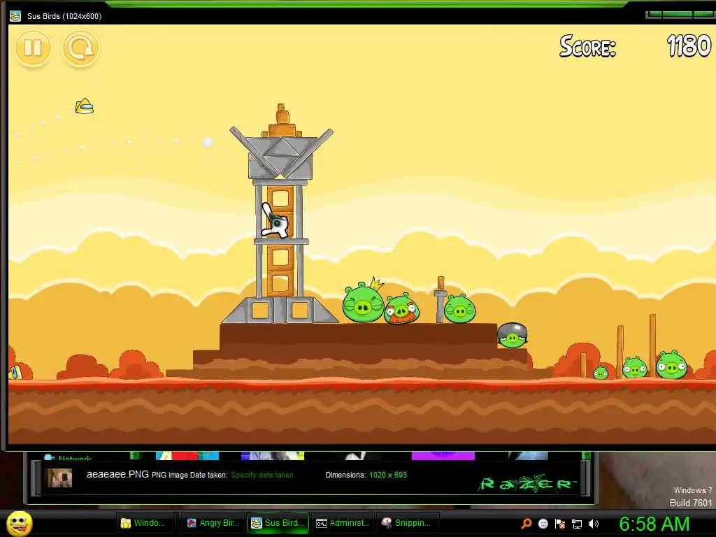The height and width of the screenshot is (537, 716).
Task: Select the Sus Bird... taskbar button
Action: point(278,523)
